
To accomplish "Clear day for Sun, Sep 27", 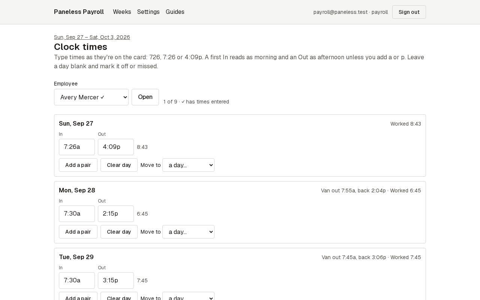I will (x=119, y=165).
